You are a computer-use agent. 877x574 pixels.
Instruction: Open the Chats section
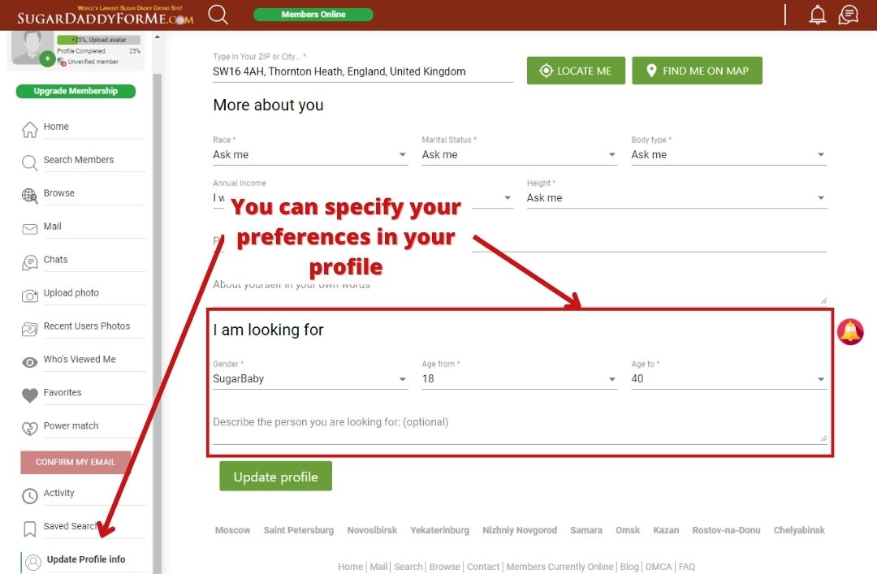tap(56, 259)
